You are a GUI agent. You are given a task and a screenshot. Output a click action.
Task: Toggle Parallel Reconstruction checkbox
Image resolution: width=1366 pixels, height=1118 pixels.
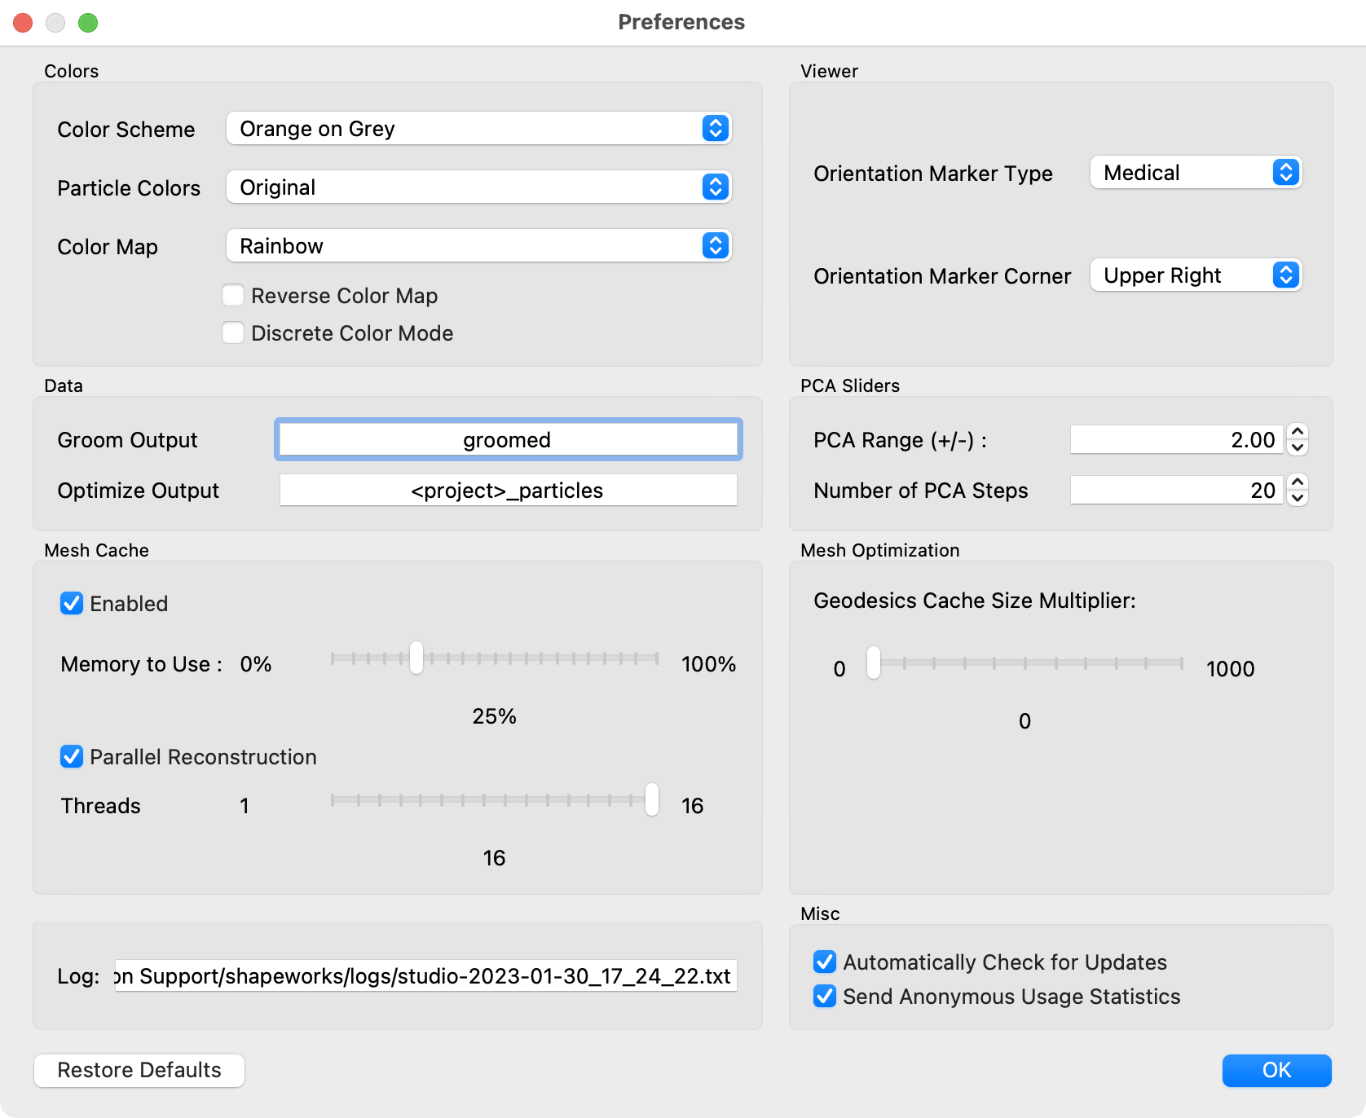[x=72, y=756]
